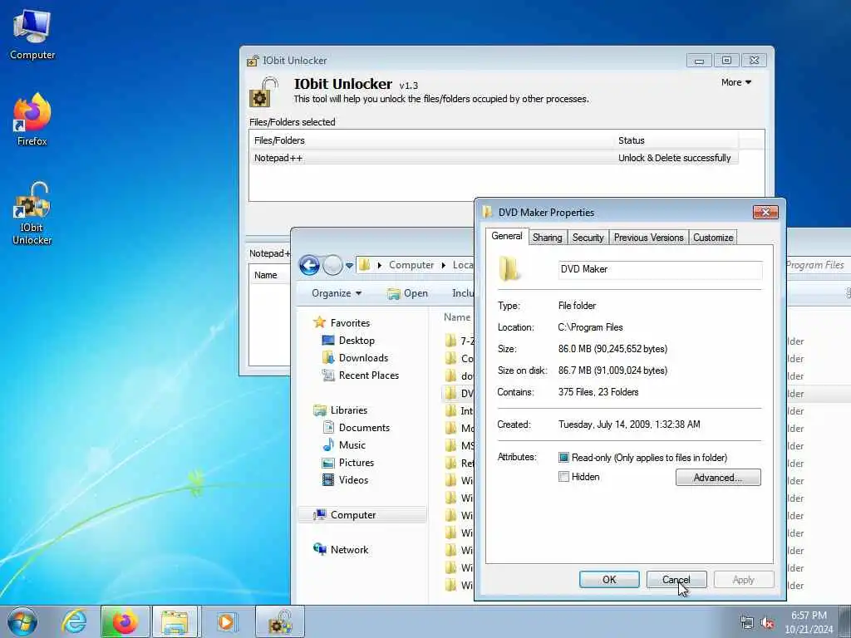
Task: Open the Windows Start menu
Action: [x=22, y=621]
